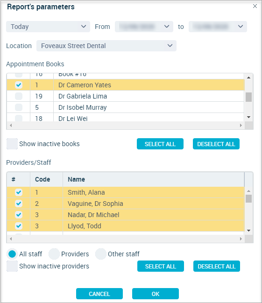
Task: Open the Location dropdown Foveaux Street Dental
Action: pyautogui.click(x=106, y=46)
